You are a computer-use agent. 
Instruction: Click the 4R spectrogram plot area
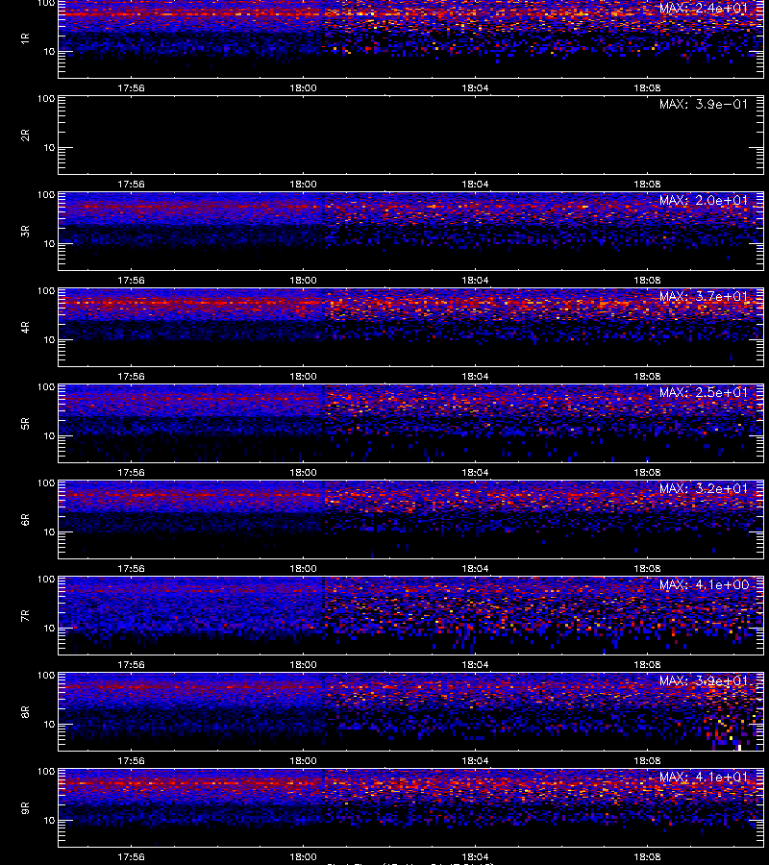(x=411, y=327)
